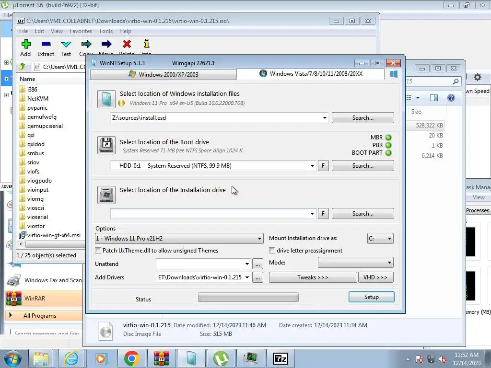Click the Tweaks >>> button
The image size is (491, 368).
click(313, 277)
